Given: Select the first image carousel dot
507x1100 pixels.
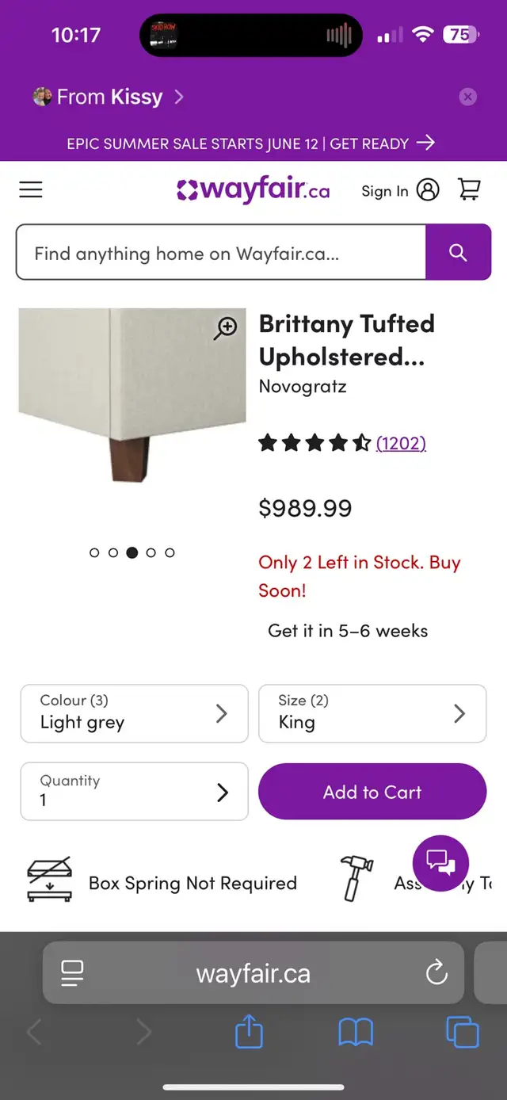Looking at the screenshot, I should (x=94, y=552).
